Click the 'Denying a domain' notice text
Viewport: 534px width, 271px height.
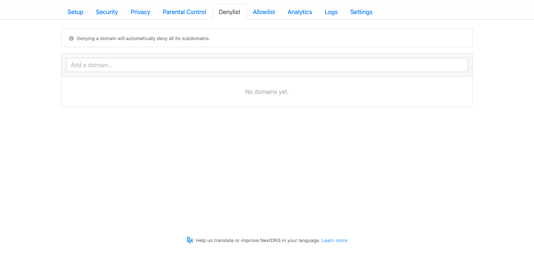(x=143, y=38)
